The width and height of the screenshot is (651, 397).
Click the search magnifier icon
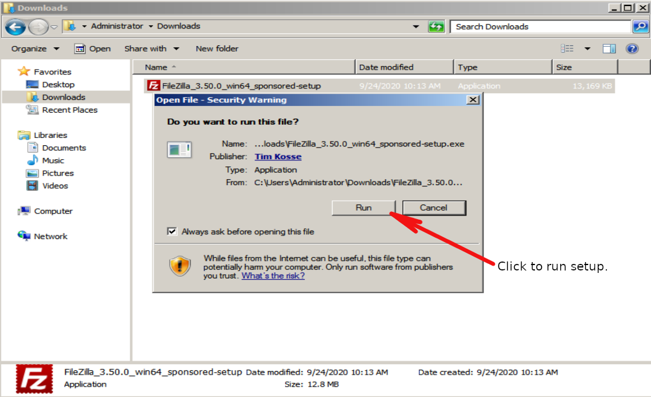point(641,27)
